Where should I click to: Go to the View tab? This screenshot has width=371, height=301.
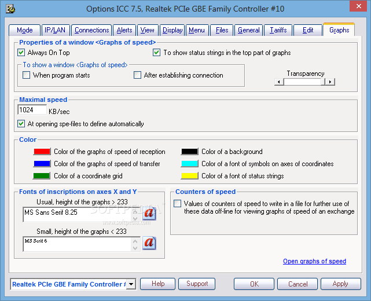click(x=147, y=30)
